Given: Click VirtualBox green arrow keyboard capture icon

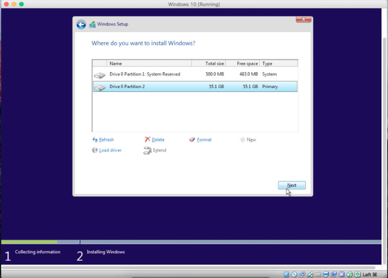Looking at the screenshot, I should coord(357,274).
